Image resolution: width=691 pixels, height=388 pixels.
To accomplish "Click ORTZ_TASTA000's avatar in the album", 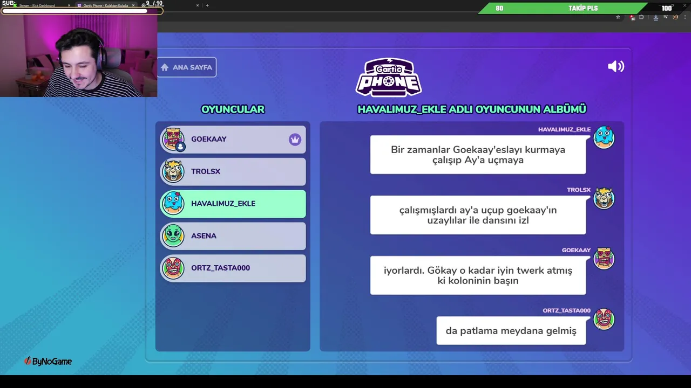I will click(604, 319).
